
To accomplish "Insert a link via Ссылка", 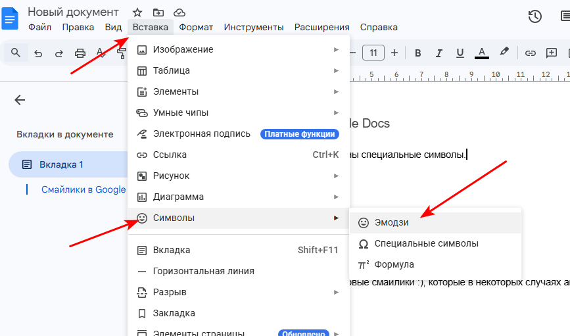I will click(239, 155).
